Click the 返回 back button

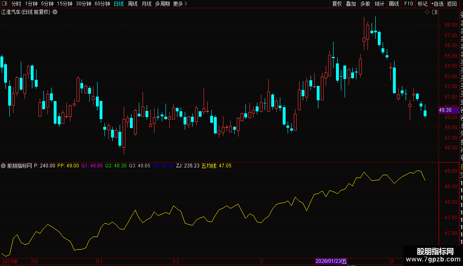click(452, 4)
